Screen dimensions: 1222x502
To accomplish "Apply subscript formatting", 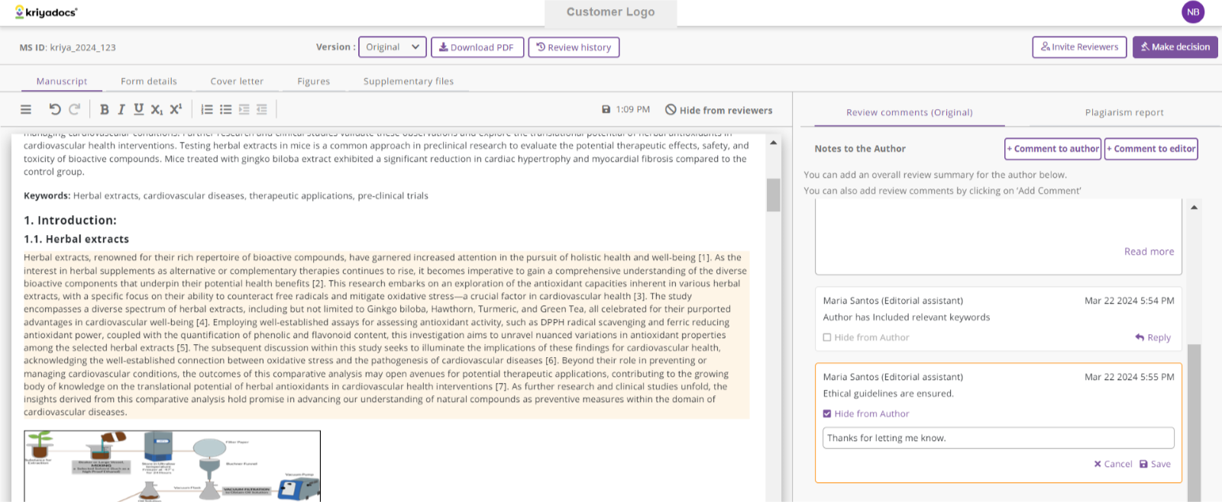I will pos(157,110).
